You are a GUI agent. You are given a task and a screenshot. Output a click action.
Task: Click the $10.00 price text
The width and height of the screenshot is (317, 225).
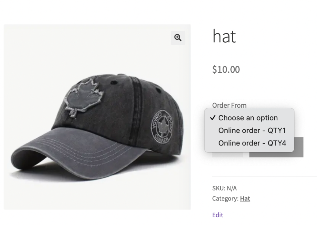tap(226, 69)
